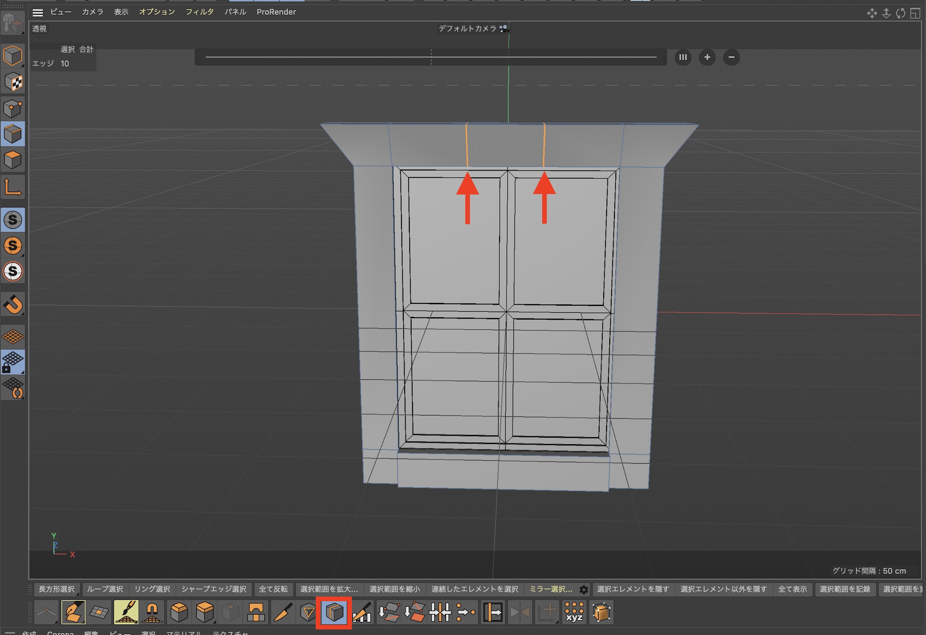The height and width of the screenshot is (635, 926).
Task: Enable Viewport Solo Single mode
Action: coord(13,245)
